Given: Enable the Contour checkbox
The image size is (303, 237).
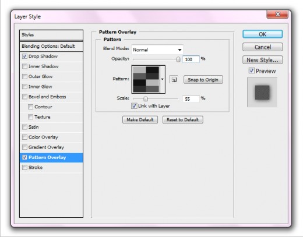Looking at the screenshot, I should tap(30, 107).
